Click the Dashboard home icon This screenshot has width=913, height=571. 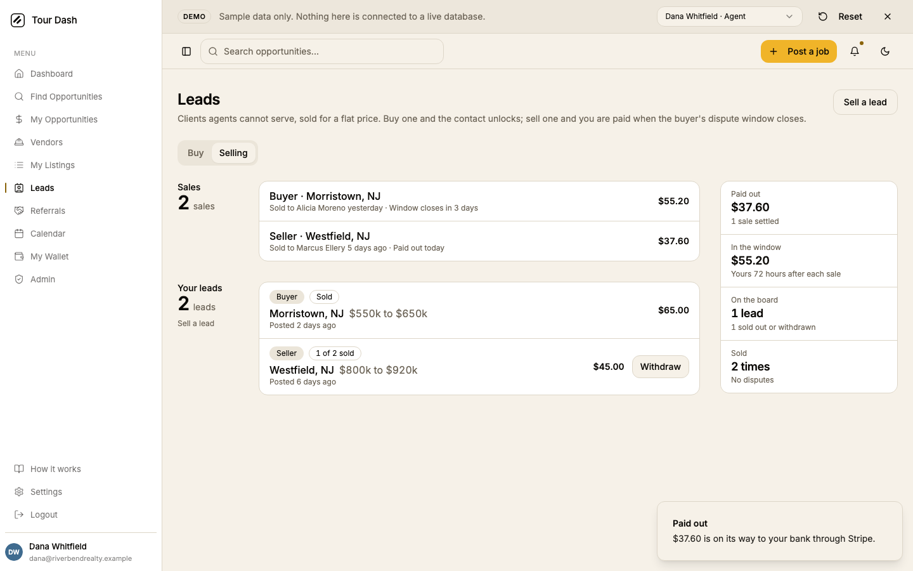click(19, 74)
